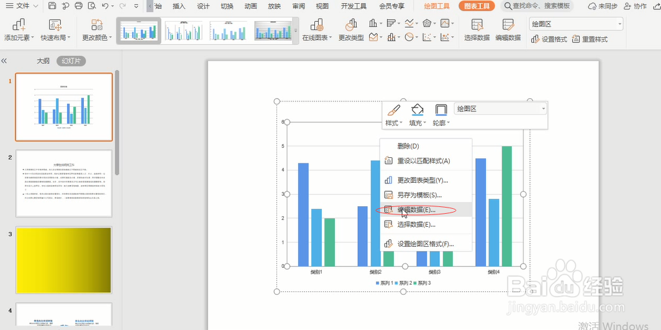The height and width of the screenshot is (330, 661).
Task: Open the 轮廓 (Outline) option
Action: 441,116
